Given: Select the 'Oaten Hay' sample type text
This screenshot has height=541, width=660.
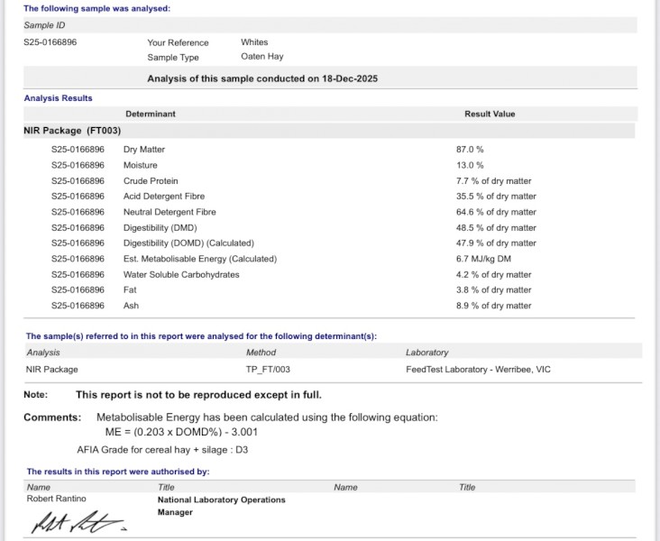Looking at the screenshot, I should tap(261, 57).
